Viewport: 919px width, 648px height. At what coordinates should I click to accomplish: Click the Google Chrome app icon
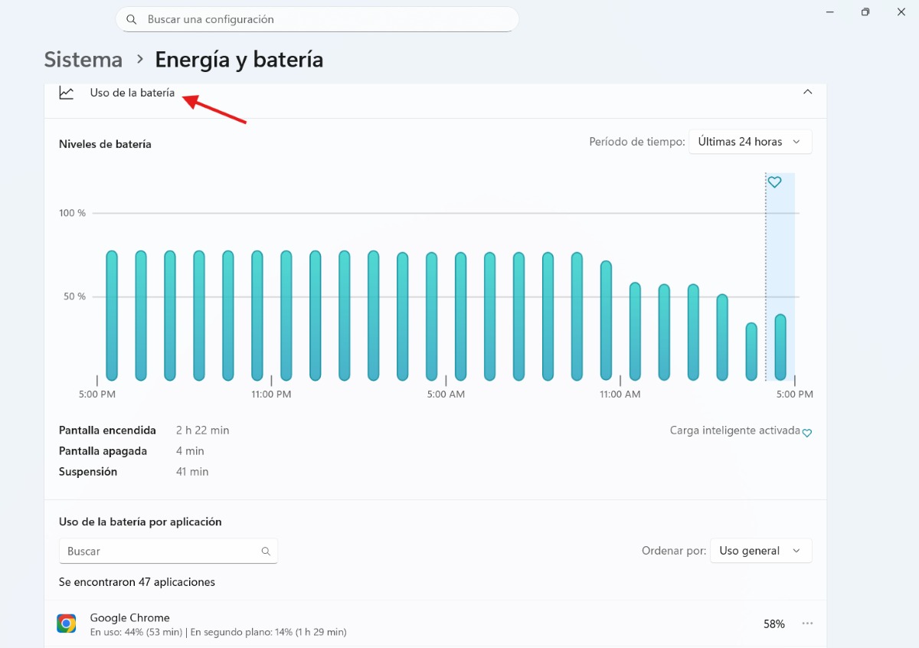(67, 623)
